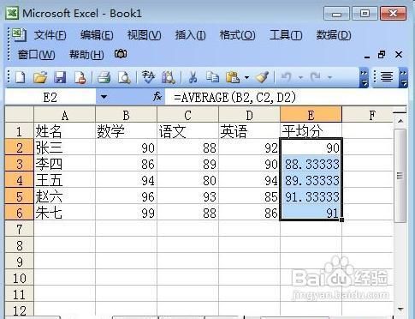The width and height of the screenshot is (415, 319).
Task: Click the Center alignment icon
Action: [387, 77]
